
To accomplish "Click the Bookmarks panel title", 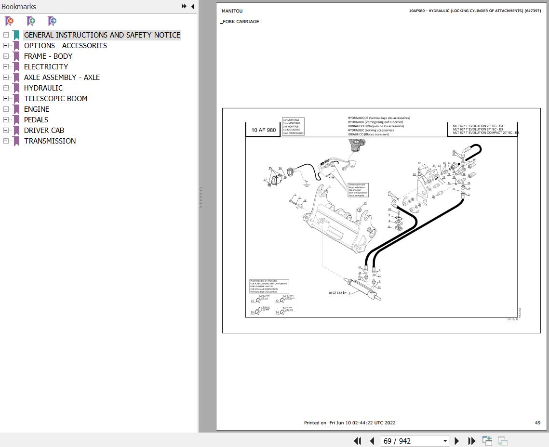I will coord(19,6).
